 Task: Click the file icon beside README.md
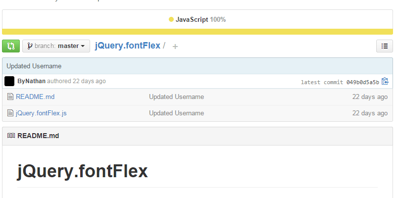pos(10,97)
